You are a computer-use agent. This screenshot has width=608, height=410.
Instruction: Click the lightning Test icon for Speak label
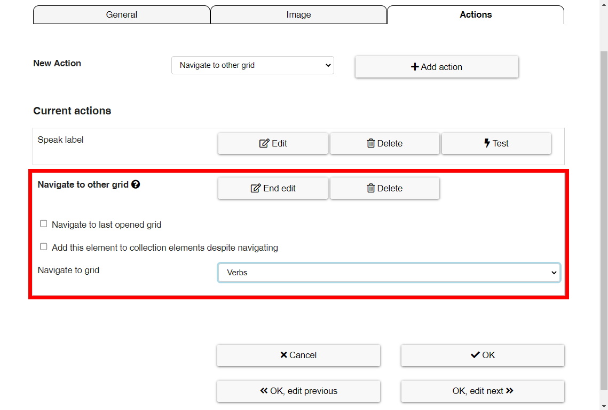click(x=486, y=143)
